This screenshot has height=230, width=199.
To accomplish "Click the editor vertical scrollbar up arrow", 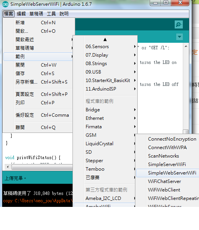I will click(186, 46).
